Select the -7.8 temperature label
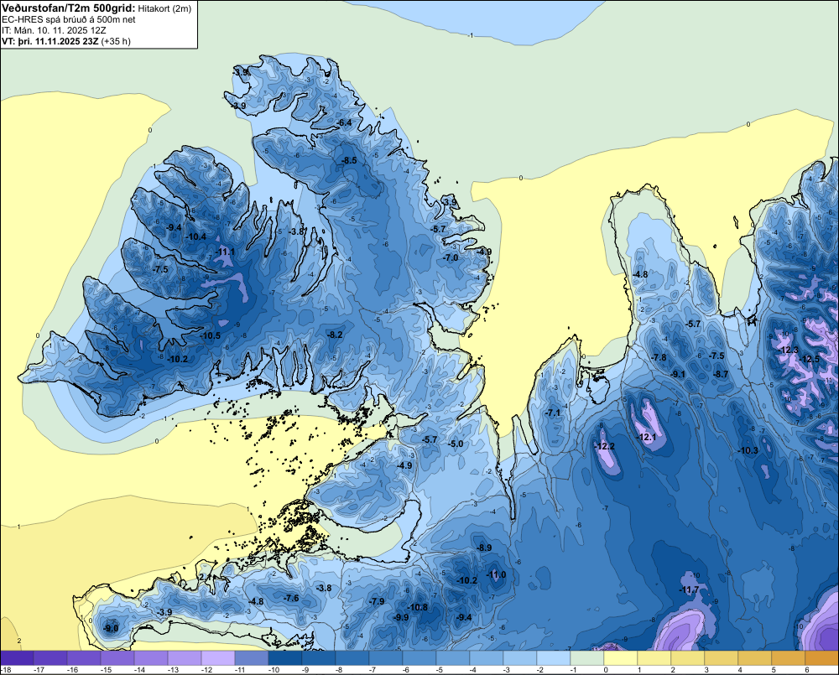 coord(659,357)
